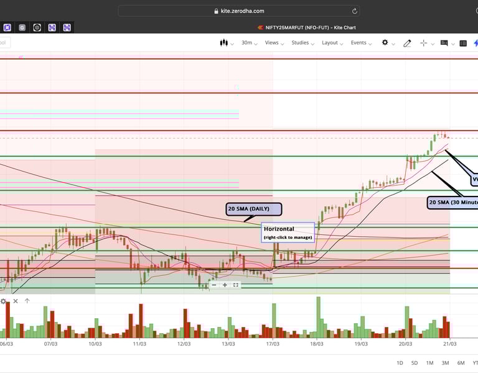Switch to the purple diagonal-arrows pinned tab
The width and height of the screenshot is (478, 373).
click(7, 28)
